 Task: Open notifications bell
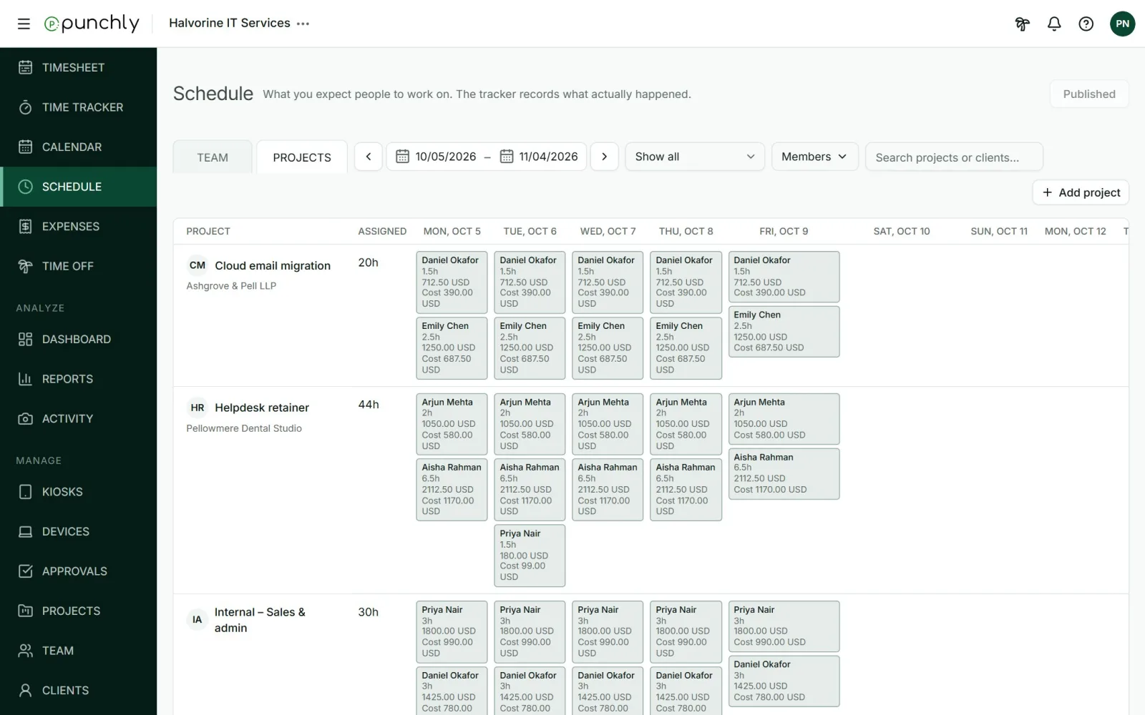tap(1054, 24)
